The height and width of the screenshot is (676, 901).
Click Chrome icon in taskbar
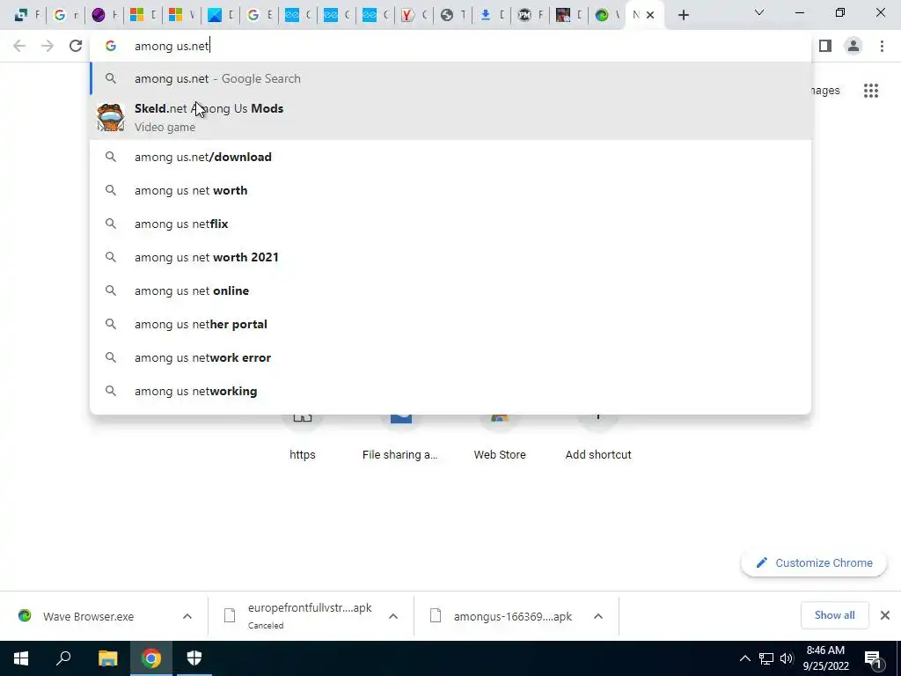coord(151,658)
